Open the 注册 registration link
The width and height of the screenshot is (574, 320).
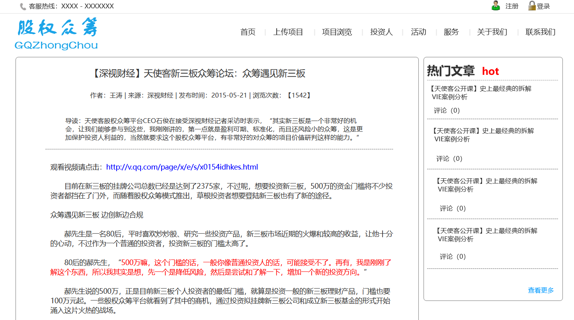[x=512, y=6]
